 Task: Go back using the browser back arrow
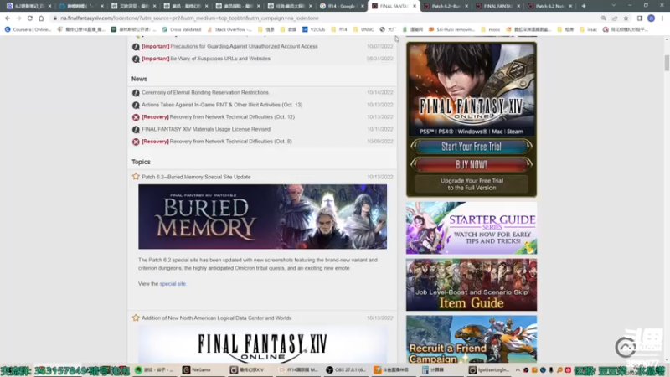[8, 18]
